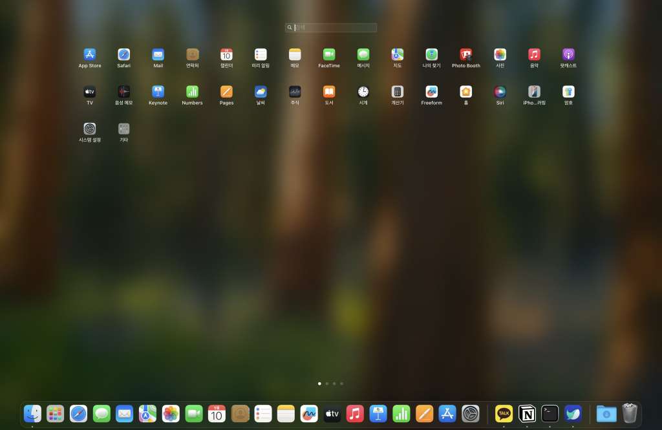This screenshot has width=662, height=430.
Task: Open Freeform from the Dock
Action: (308, 414)
